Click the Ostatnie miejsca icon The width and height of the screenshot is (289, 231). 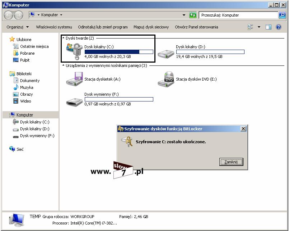pyautogui.click(x=16, y=46)
